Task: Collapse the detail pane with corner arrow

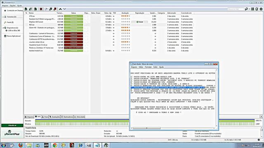Action: 261,117
